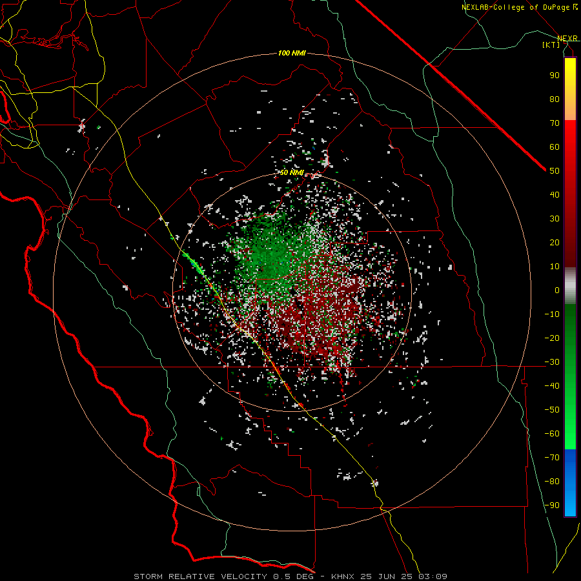Click the 50 knot legend value
Viewport: 581px width, 581px height.
[555, 171]
